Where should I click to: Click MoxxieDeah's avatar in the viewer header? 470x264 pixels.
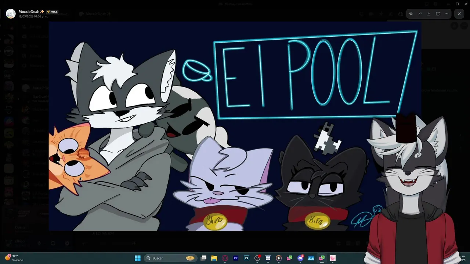pos(11,14)
